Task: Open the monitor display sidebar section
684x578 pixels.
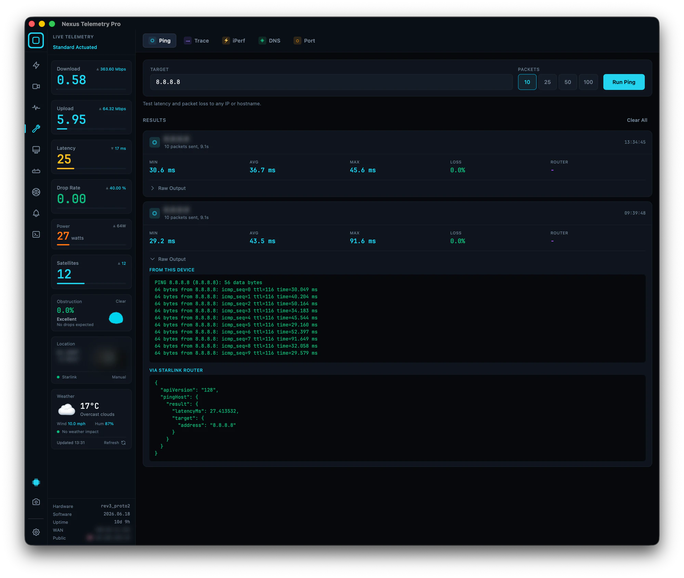Action: pos(36,150)
